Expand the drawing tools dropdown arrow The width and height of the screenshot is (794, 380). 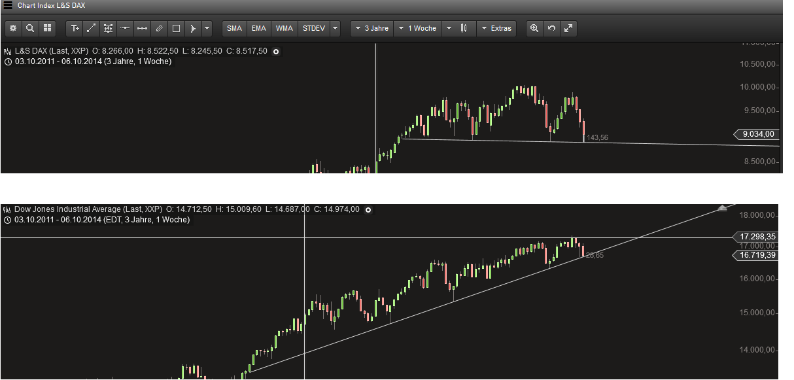coord(207,28)
